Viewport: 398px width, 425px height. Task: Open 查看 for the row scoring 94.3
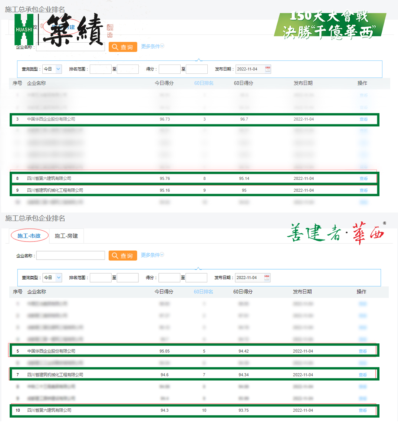click(363, 411)
